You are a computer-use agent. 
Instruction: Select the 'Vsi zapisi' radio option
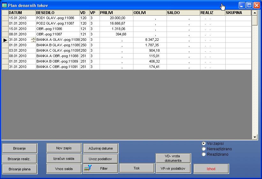[x=204, y=144]
